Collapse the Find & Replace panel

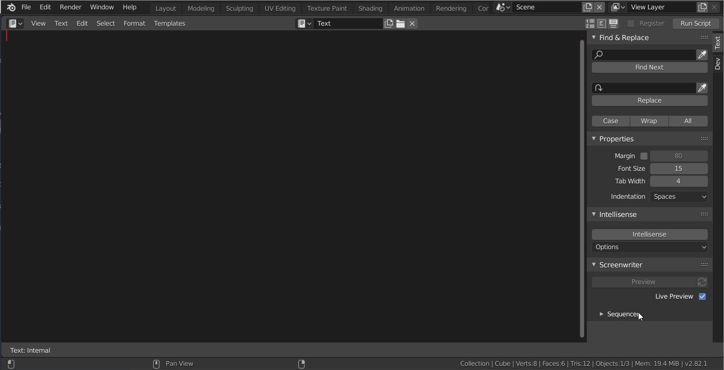click(594, 37)
